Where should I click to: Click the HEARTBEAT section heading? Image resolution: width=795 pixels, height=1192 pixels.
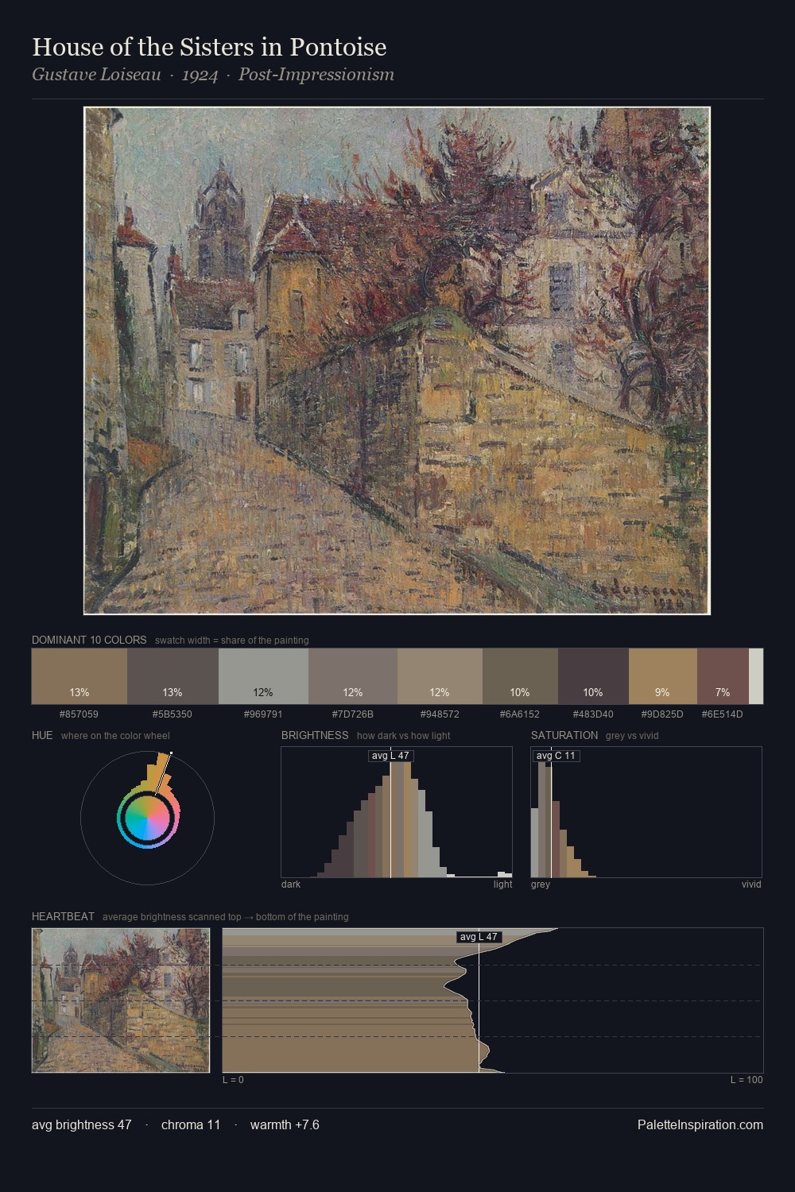pos(63,916)
